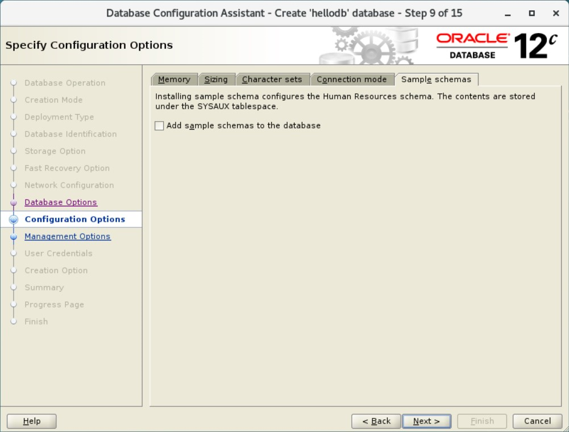Close the Database Configuration Assistant window

pos(555,14)
